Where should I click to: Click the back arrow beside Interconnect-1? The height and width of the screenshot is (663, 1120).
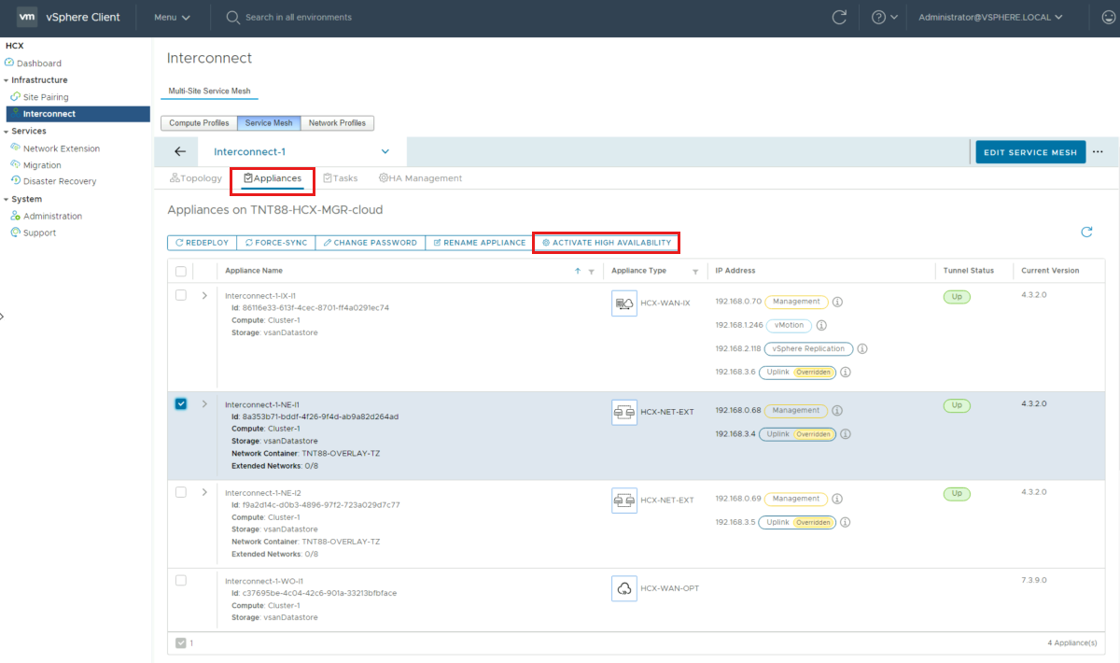[x=180, y=151]
